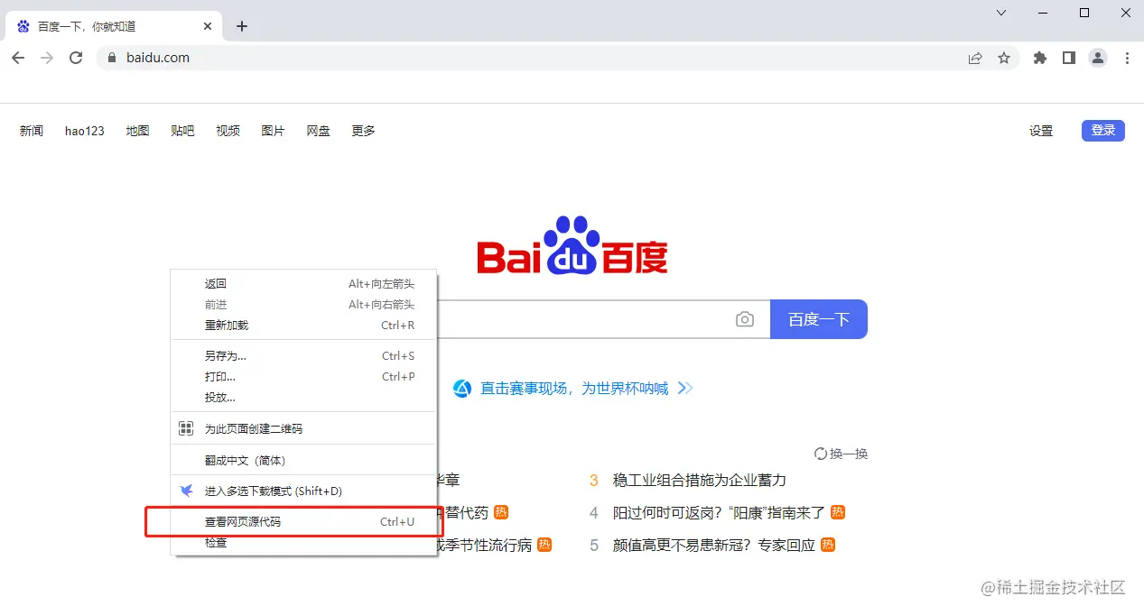Click the 热 badge after 指南来了

click(x=838, y=512)
